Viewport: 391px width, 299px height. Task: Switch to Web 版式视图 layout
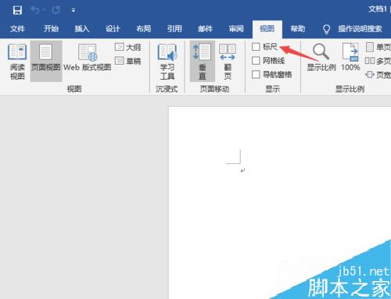pos(88,58)
